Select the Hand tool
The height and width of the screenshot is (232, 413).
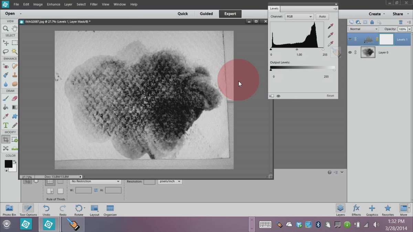pyautogui.click(x=14, y=28)
